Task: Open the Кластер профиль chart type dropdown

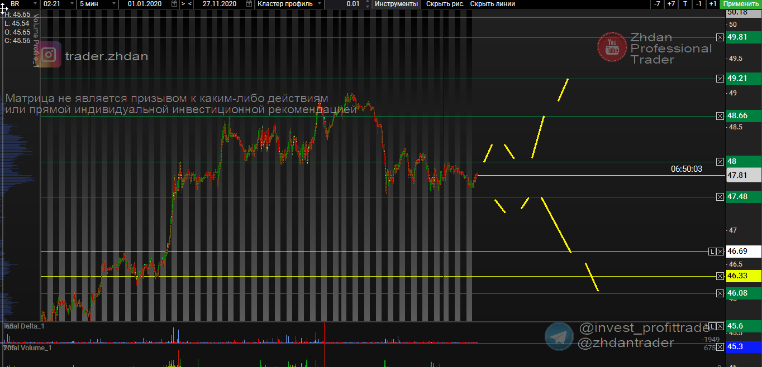Action: pos(289,4)
